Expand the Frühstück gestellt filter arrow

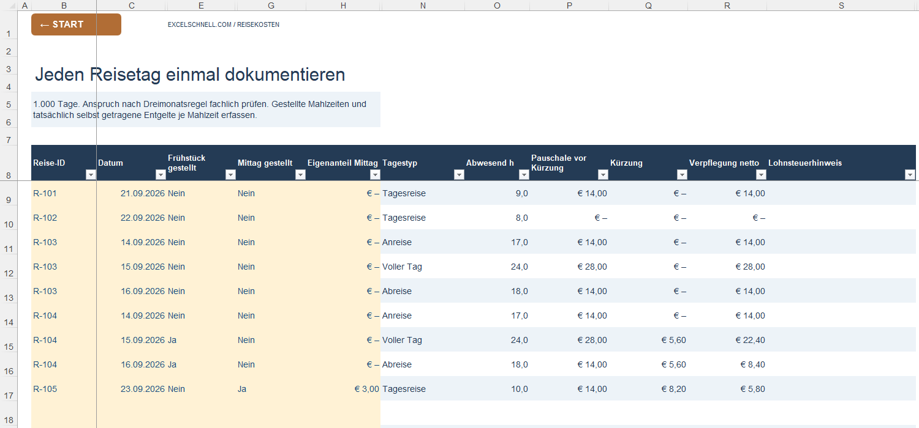(x=230, y=175)
